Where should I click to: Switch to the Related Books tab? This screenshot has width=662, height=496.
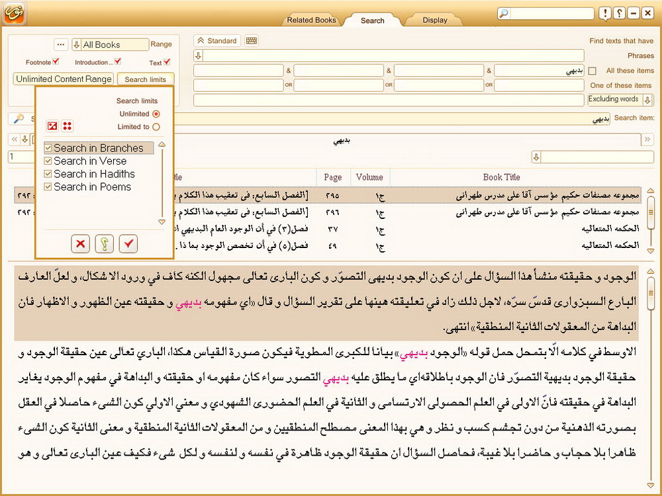pos(311,20)
